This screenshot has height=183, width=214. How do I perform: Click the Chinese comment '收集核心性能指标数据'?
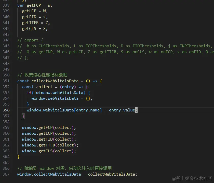pos(46,75)
